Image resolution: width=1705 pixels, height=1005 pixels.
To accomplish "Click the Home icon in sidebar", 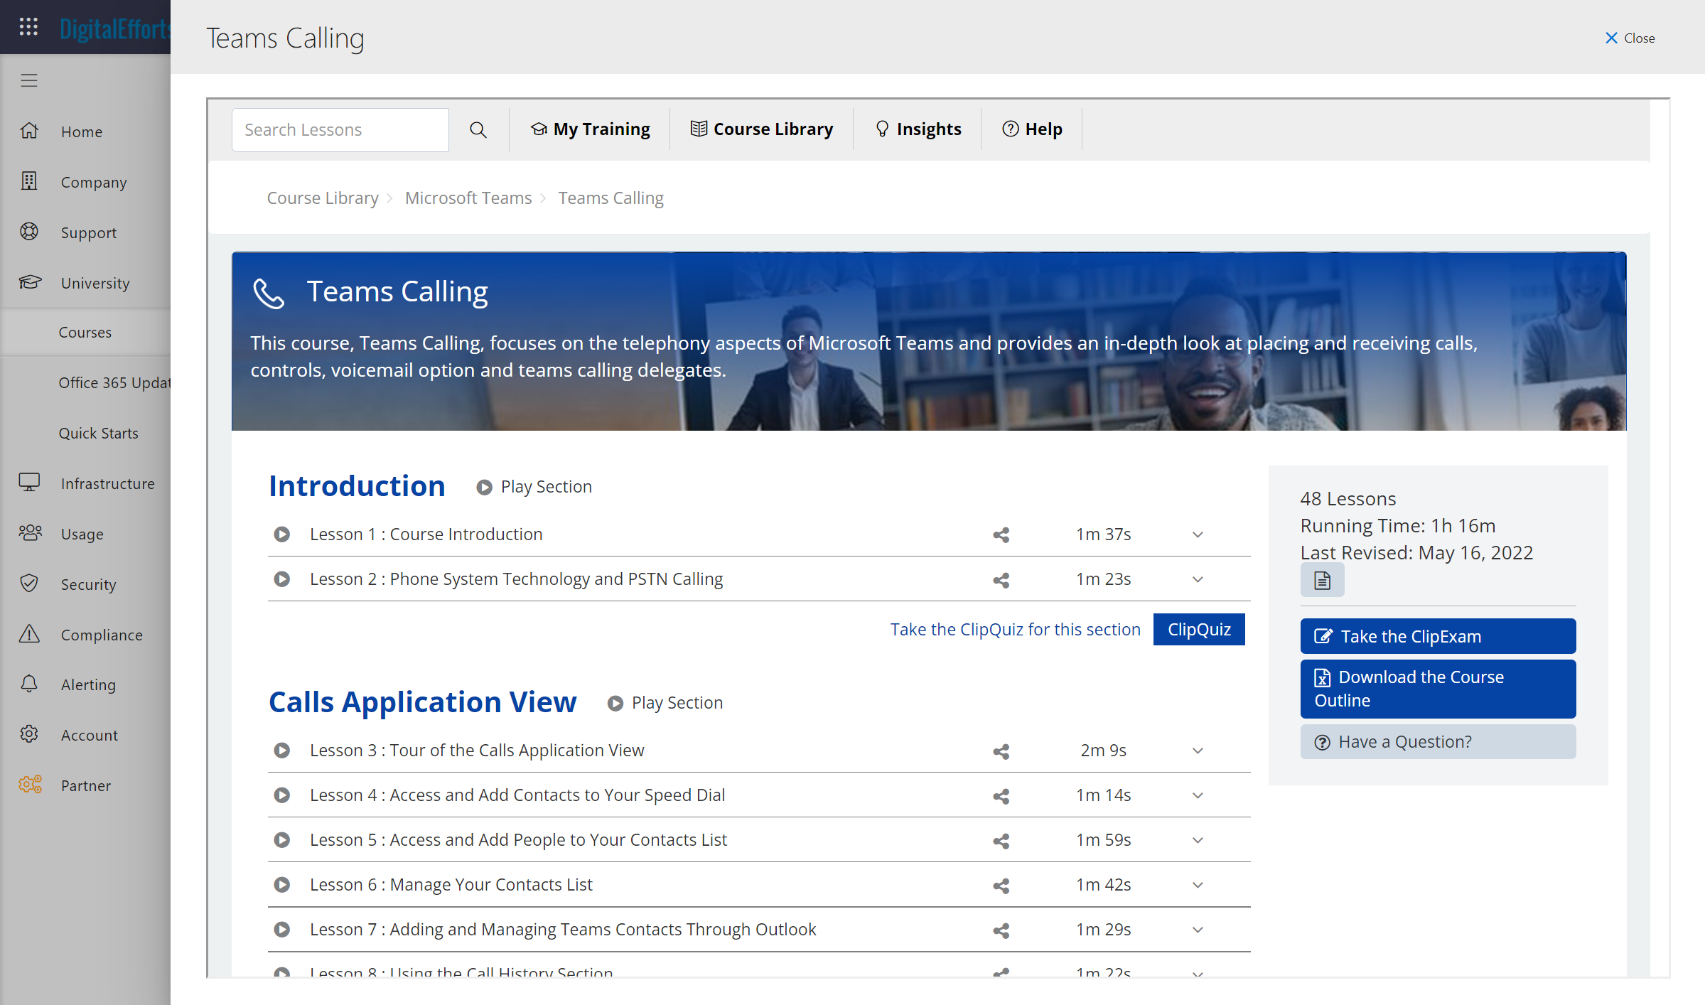I will pyautogui.click(x=29, y=131).
